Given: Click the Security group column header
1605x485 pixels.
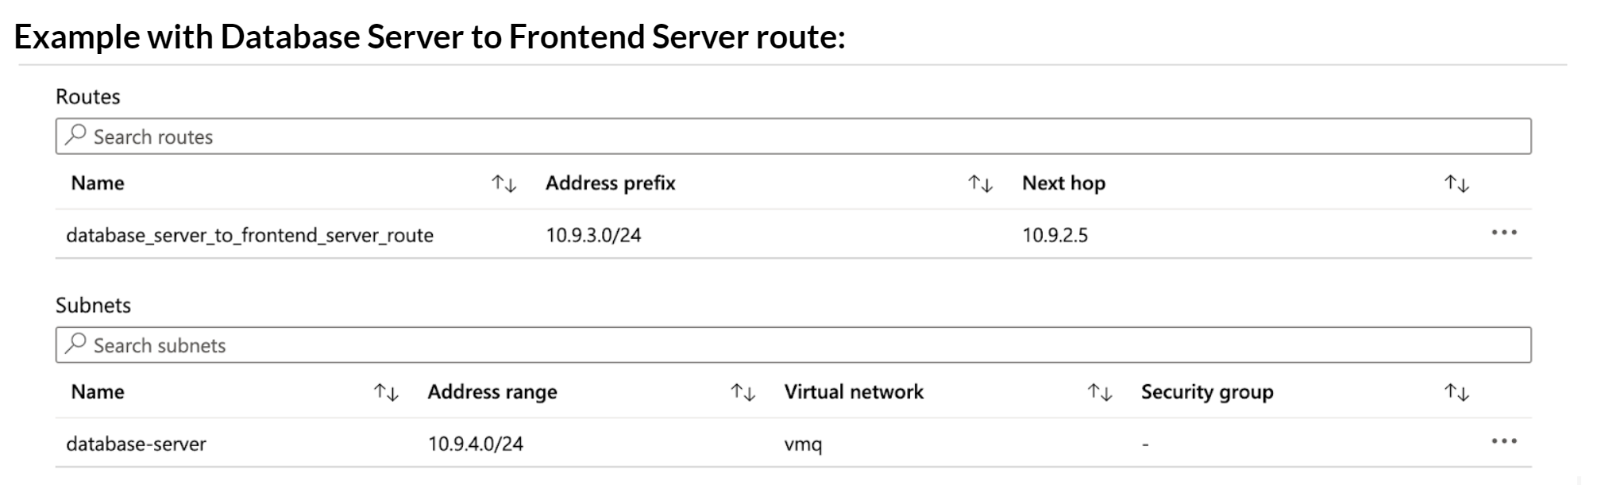Looking at the screenshot, I should [x=1206, y=392].
